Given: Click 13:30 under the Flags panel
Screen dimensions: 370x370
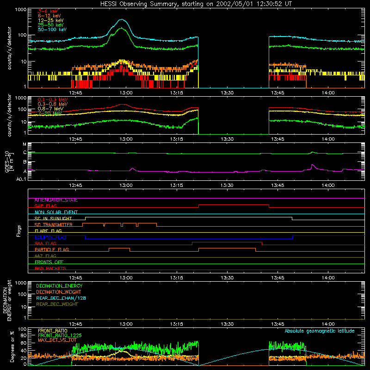Looking at the screenshot, I should pos(227,278).
